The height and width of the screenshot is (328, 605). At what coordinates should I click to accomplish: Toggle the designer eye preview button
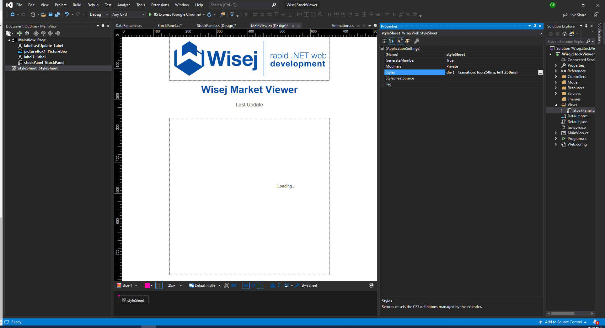click(x=246, y=285)
